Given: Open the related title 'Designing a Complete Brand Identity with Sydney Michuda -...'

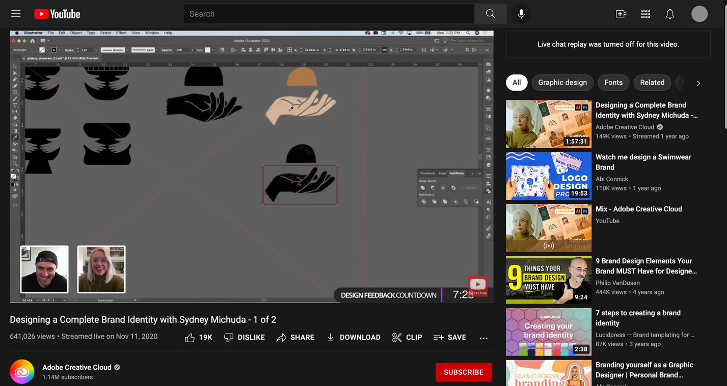Looking at the screenshot, I should [647, 110].
